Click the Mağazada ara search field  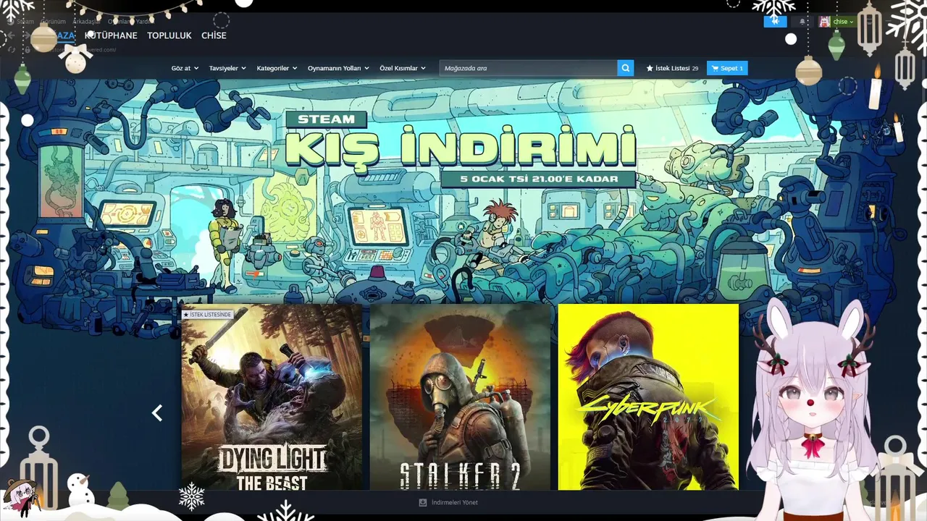click(528, 68)
